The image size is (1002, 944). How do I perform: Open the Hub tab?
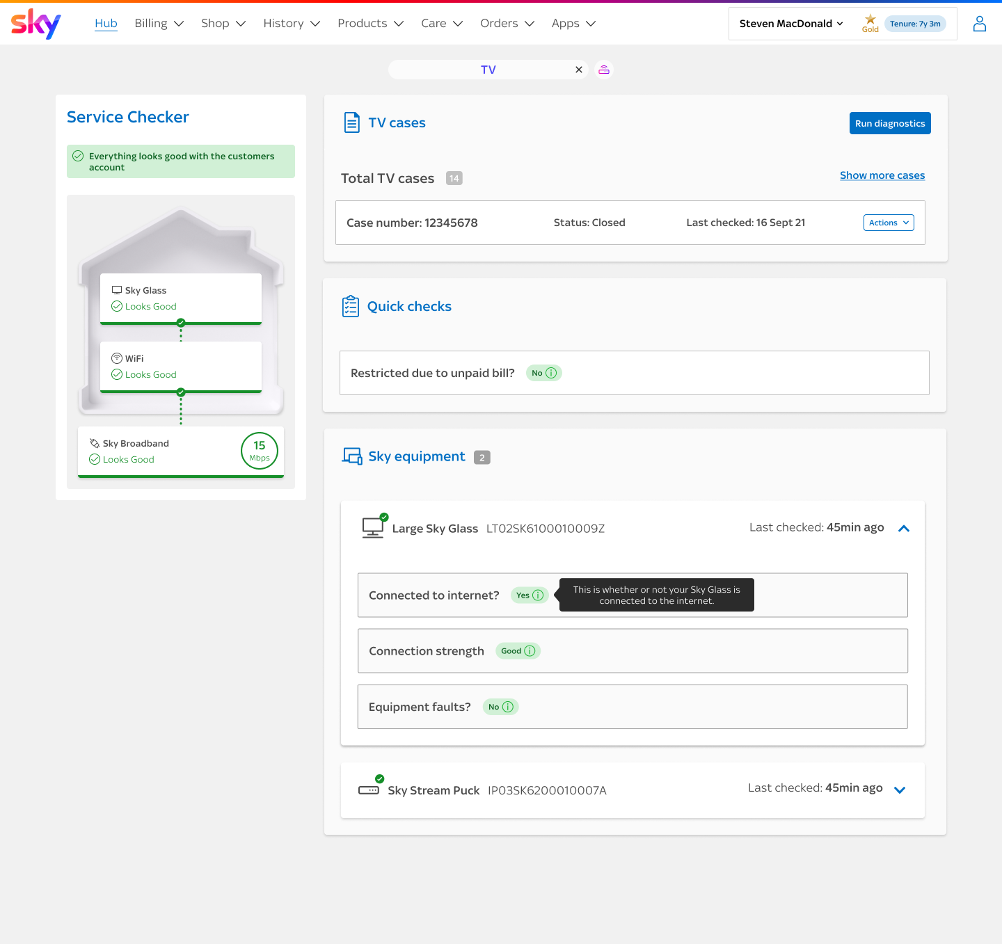(x=106, y=23)
